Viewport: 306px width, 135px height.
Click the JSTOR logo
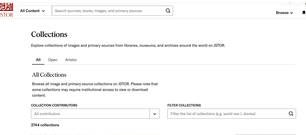[x=6, y=10]
